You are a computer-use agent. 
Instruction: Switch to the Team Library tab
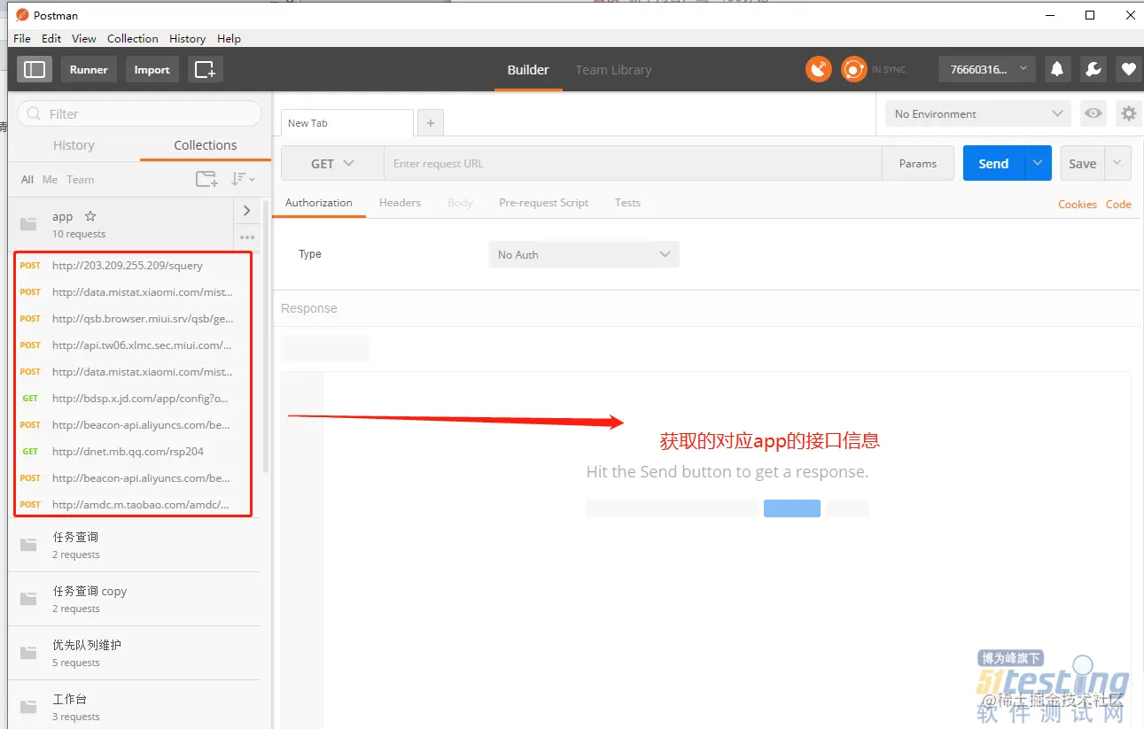pos(613,69)
